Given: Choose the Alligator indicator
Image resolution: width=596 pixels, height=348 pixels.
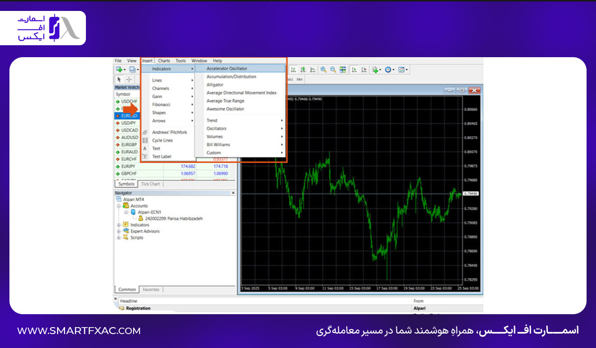Looking at the screenshot, I should coord(240,85).
